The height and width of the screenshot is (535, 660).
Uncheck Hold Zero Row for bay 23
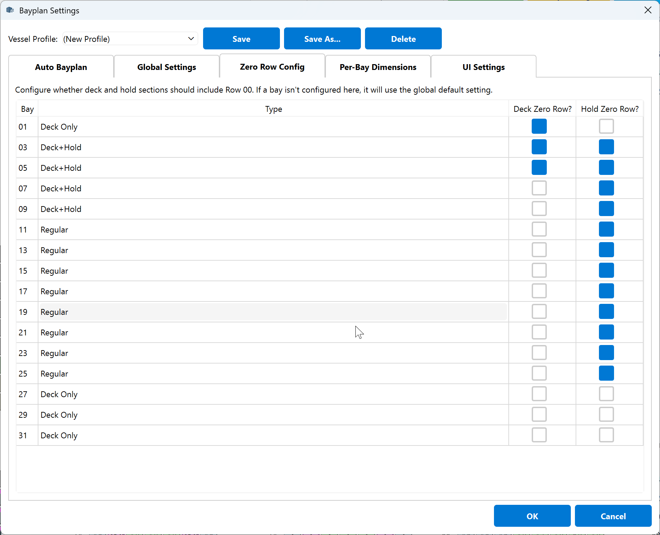pyautogui.click(x=606, y=353)
